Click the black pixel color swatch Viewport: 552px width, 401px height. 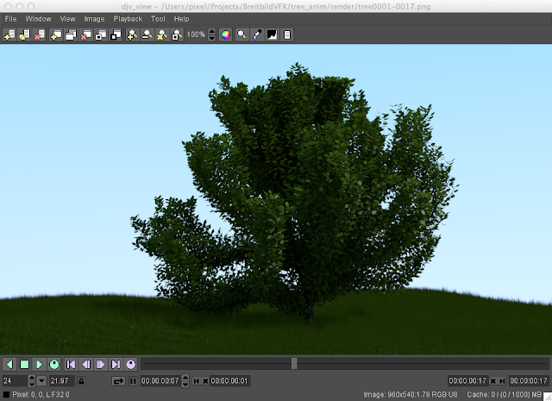pos(6,395)
